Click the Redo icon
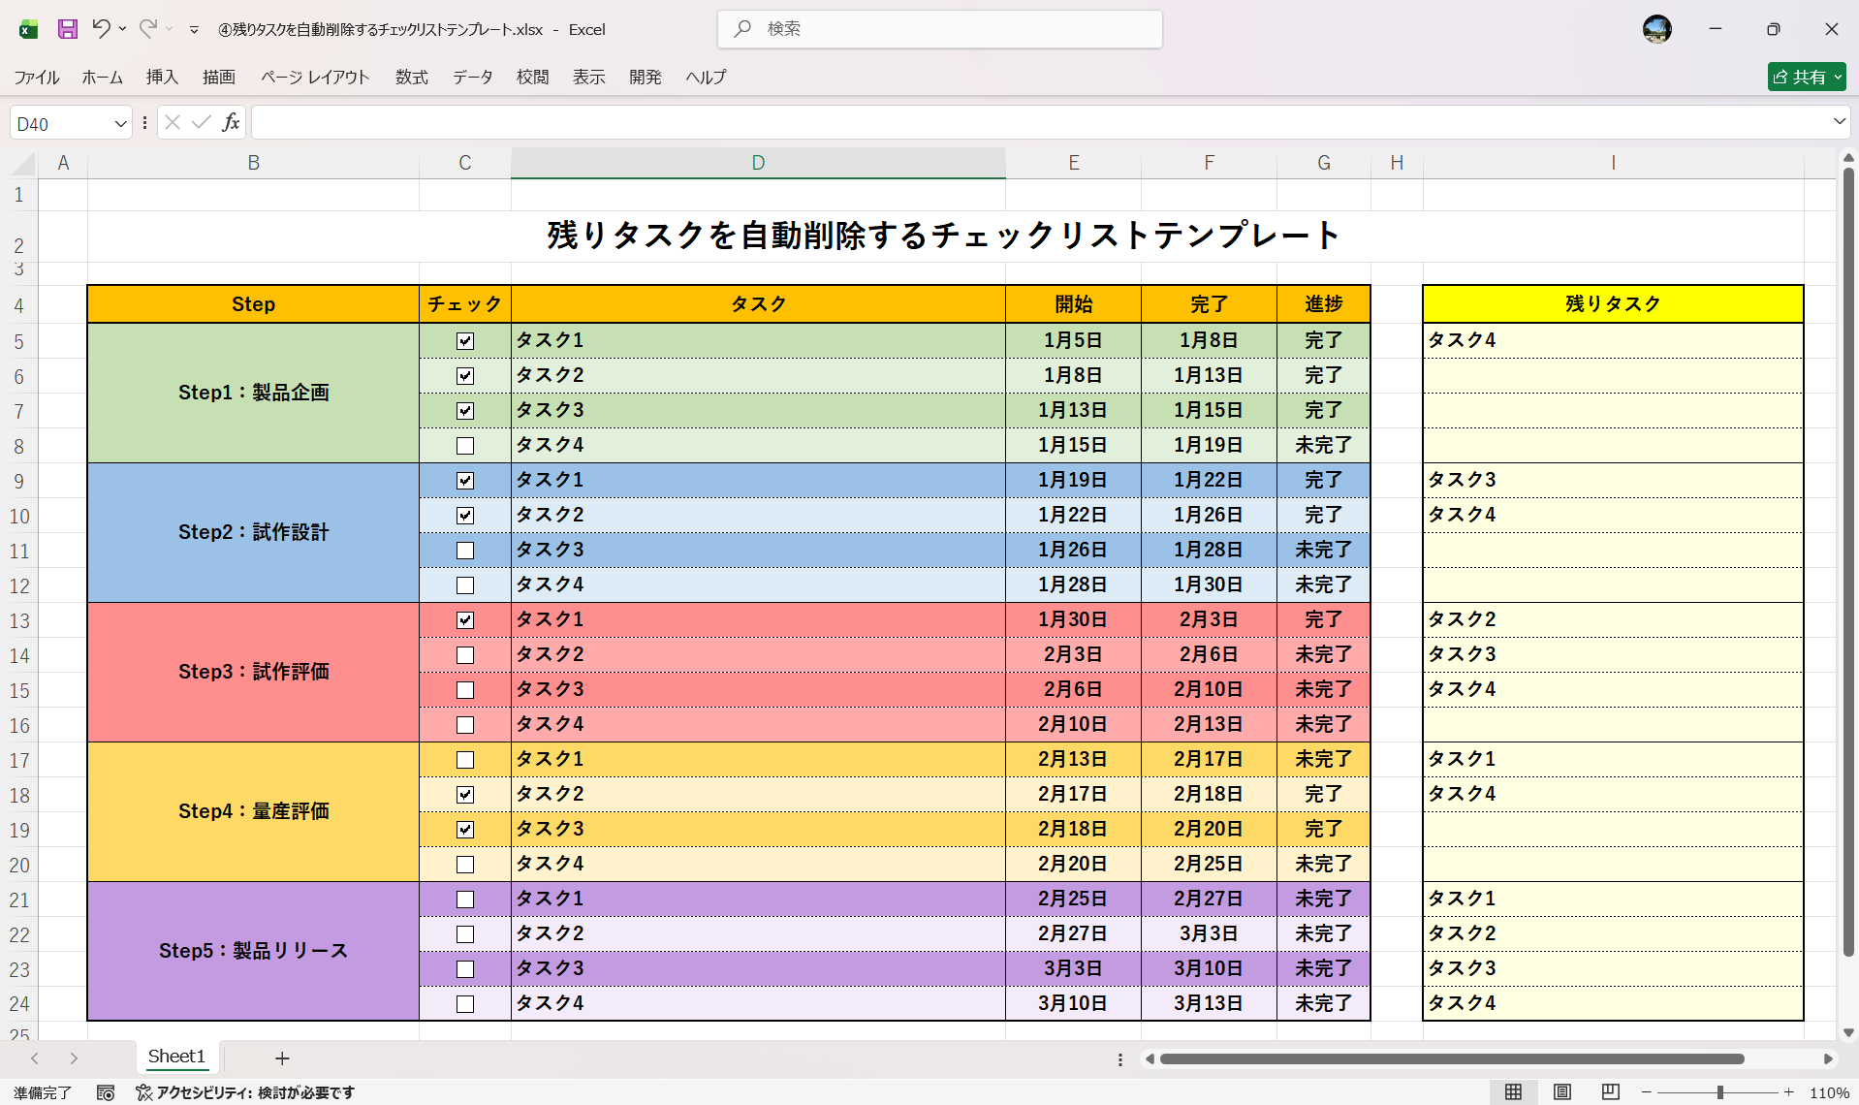The height and width of the screenshot is (1105, 1859). 147,29
